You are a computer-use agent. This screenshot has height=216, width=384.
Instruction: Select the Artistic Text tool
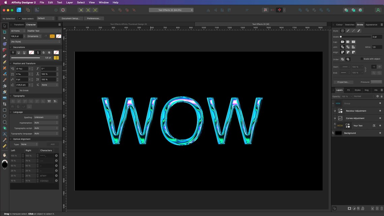(4, 134)
